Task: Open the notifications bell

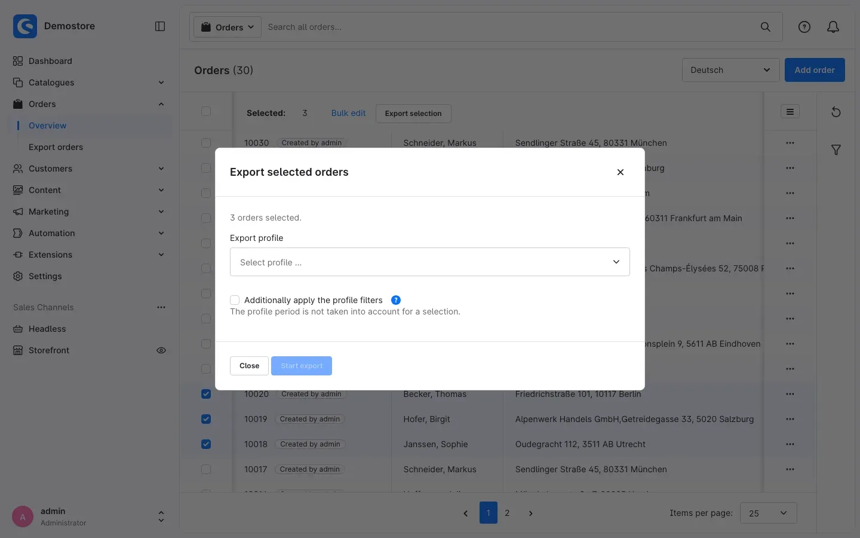Action: coord(833,27)
